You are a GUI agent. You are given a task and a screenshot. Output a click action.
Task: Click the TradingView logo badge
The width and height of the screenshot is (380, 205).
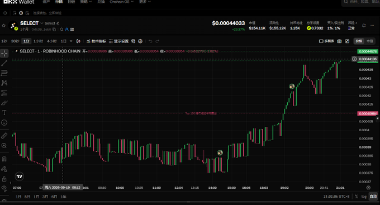click(x=20, y=177)
